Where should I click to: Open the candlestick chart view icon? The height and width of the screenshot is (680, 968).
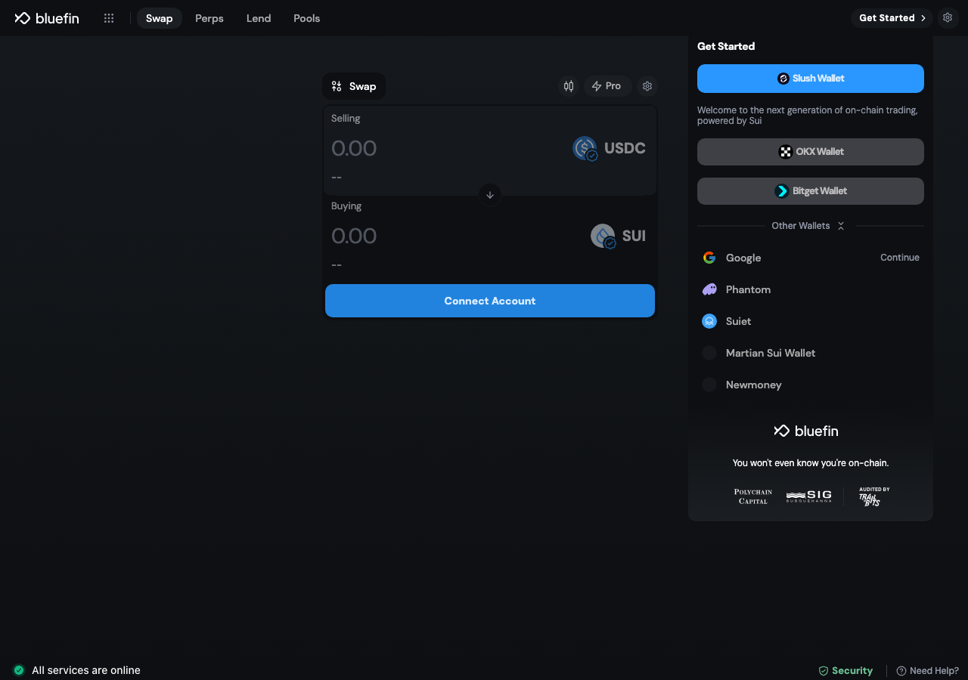(569, 86)
